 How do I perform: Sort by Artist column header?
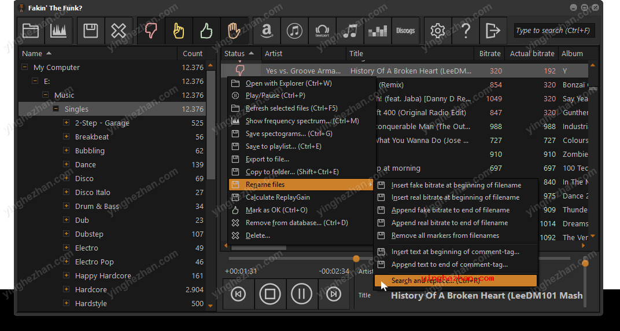point(304,53)
